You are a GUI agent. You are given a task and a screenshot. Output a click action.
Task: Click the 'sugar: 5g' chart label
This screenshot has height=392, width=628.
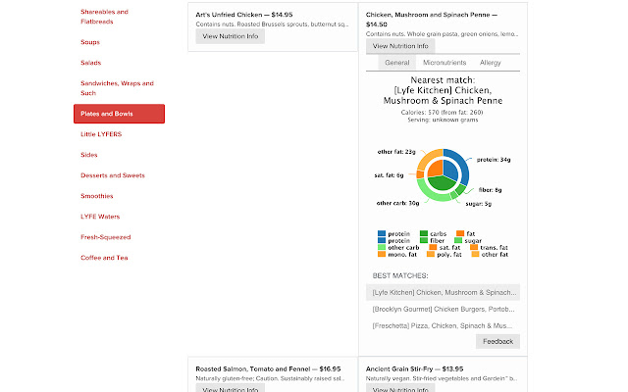click(479, 204)
